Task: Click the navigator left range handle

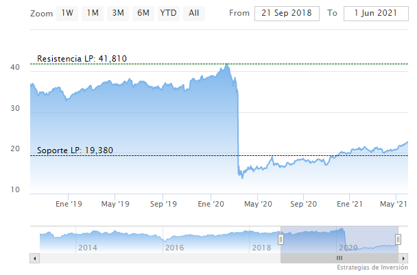Action: click(281, 239)
